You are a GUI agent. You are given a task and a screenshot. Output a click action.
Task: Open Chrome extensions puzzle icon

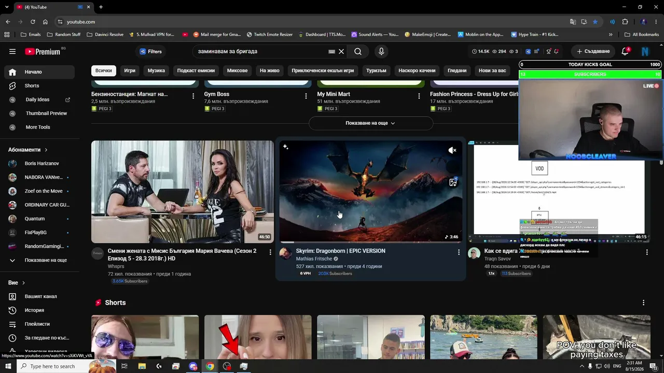point(625,22)
